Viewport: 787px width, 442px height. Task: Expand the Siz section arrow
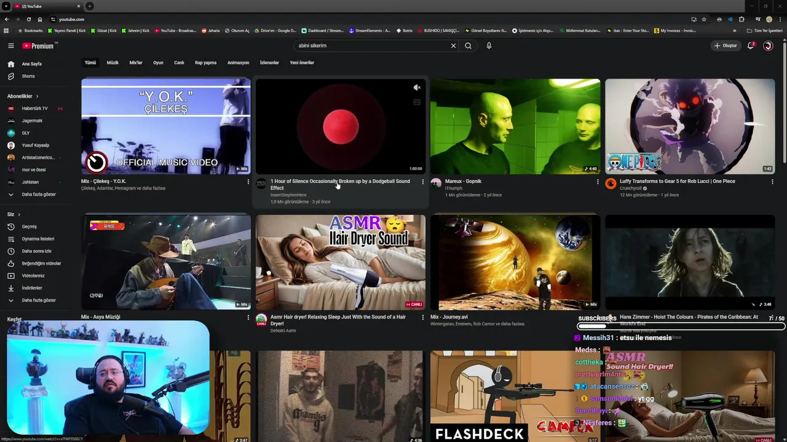[19, 214]
